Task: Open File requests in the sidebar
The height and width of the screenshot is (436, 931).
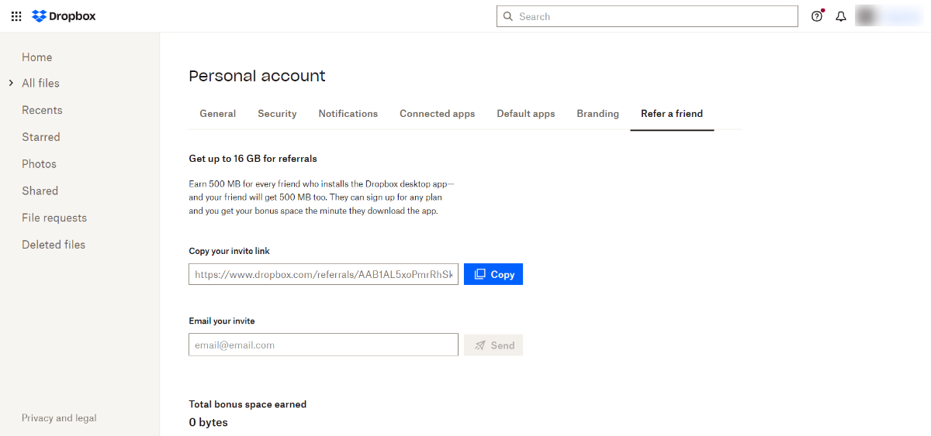Action: pyautogui.click(x=54, y=218)
